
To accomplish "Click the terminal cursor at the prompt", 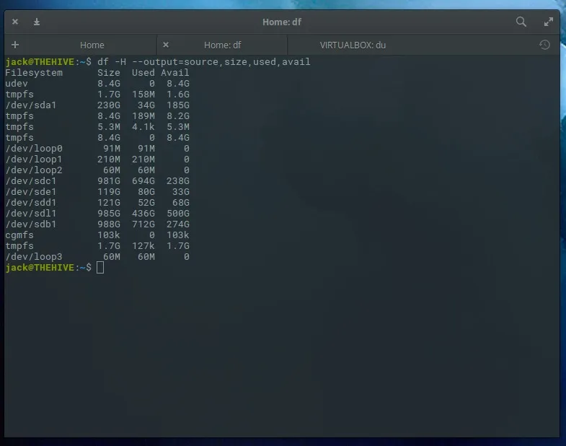I will 100,268.
